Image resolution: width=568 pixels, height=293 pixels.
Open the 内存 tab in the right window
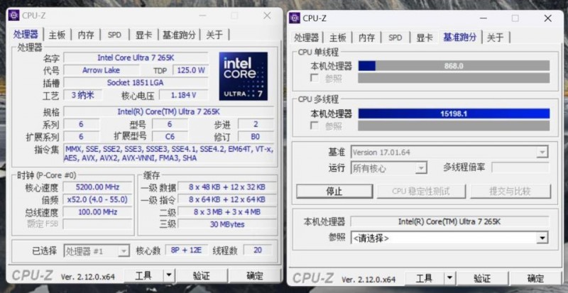pos(366,38)
